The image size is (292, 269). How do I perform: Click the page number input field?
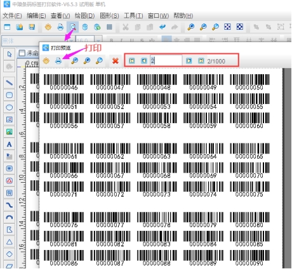[166, 61]
